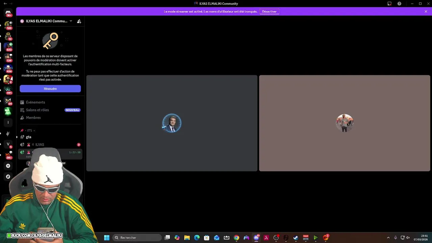
Task: Open Salons et rôles
Action: tap(50, 110)
